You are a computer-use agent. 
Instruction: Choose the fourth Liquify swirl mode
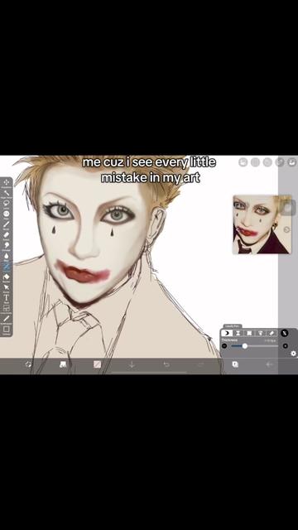click(x=260, y=333)
